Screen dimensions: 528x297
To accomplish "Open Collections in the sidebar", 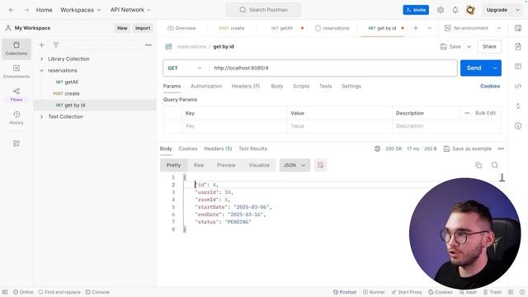I will click(16, 49).
